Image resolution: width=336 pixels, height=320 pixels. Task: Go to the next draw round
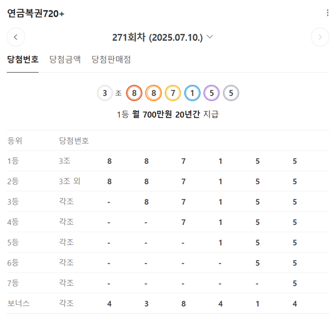tap(320, 37)
